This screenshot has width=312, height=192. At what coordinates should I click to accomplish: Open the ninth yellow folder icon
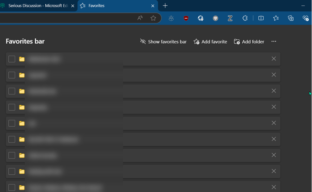coord(22,188)
